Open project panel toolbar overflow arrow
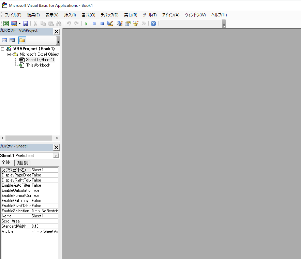This screenshot has width=301, height=259. tap(58, 41)
